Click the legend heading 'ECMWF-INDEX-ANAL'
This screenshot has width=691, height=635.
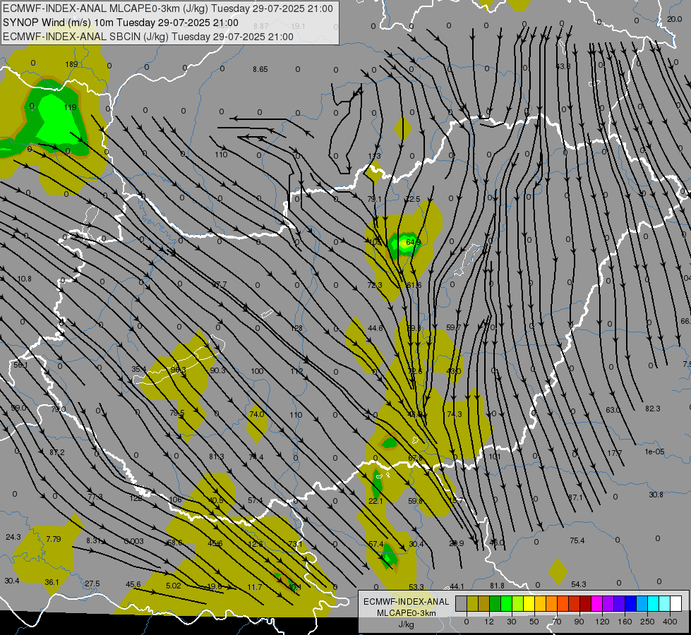pyautogui.click(x=406, y=602)
